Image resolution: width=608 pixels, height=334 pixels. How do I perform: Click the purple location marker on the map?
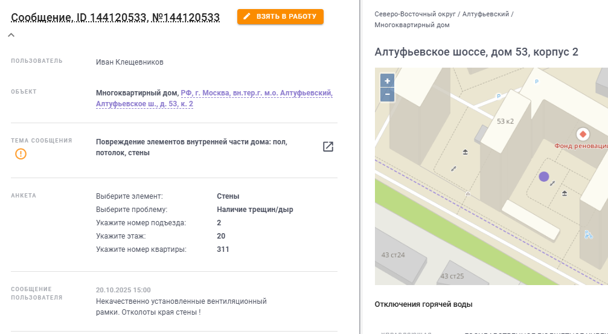543,177
